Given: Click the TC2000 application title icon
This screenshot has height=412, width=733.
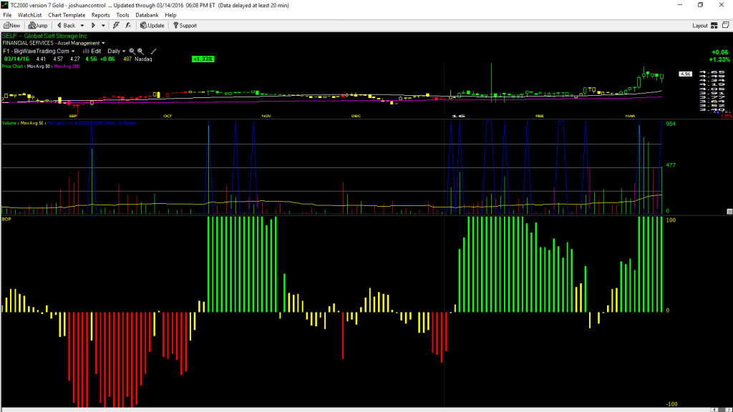Looking at the screenshot, I should pos(5,5).
